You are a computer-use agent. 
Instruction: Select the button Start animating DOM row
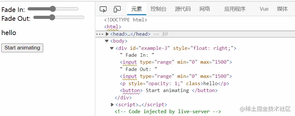(169, 90)
